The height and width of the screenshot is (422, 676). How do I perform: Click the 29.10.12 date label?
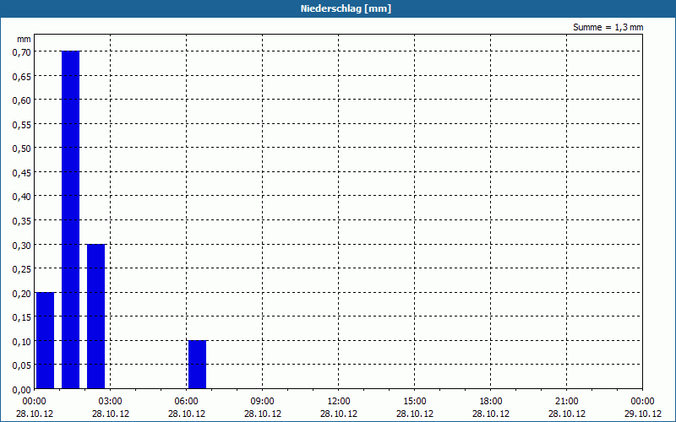tap(643, 414)
